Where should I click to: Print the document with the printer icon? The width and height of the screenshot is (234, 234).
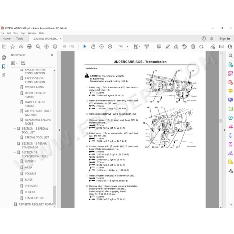click(29, 47)
